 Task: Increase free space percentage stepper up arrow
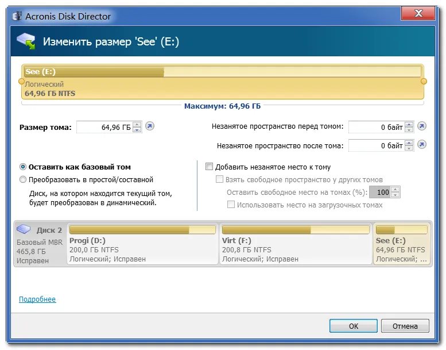395,190
